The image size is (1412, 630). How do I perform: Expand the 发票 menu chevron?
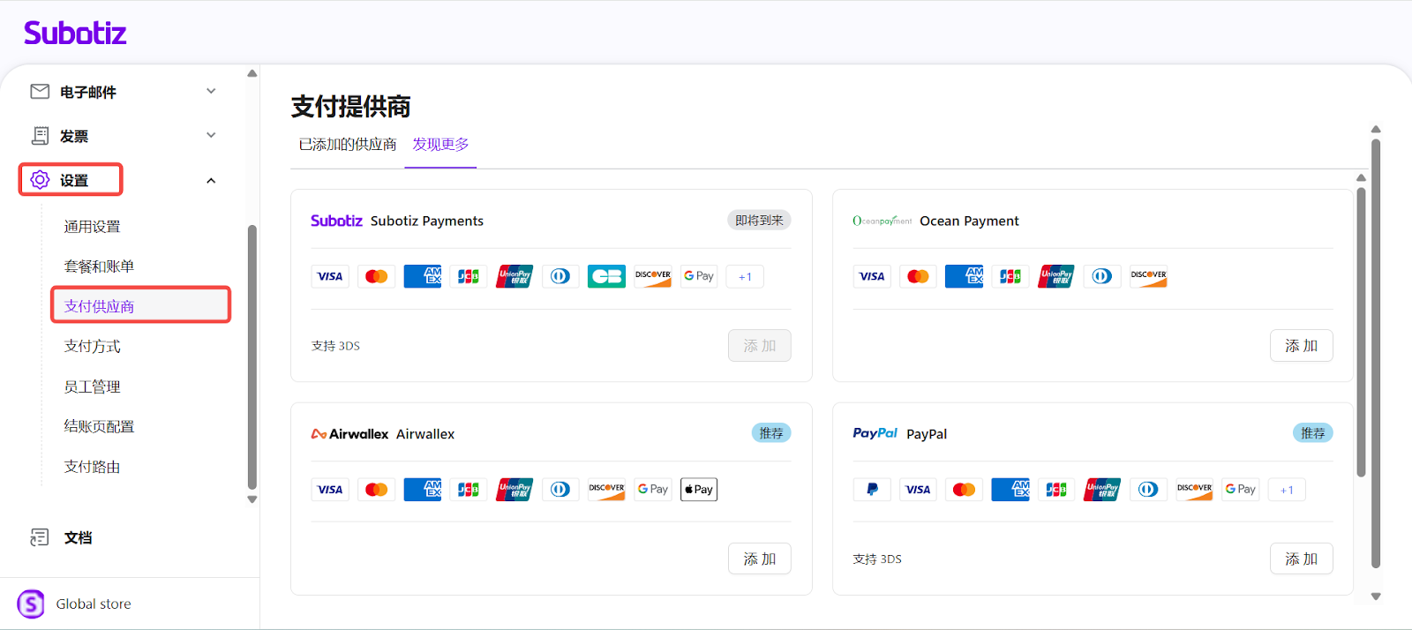point(211,135)
